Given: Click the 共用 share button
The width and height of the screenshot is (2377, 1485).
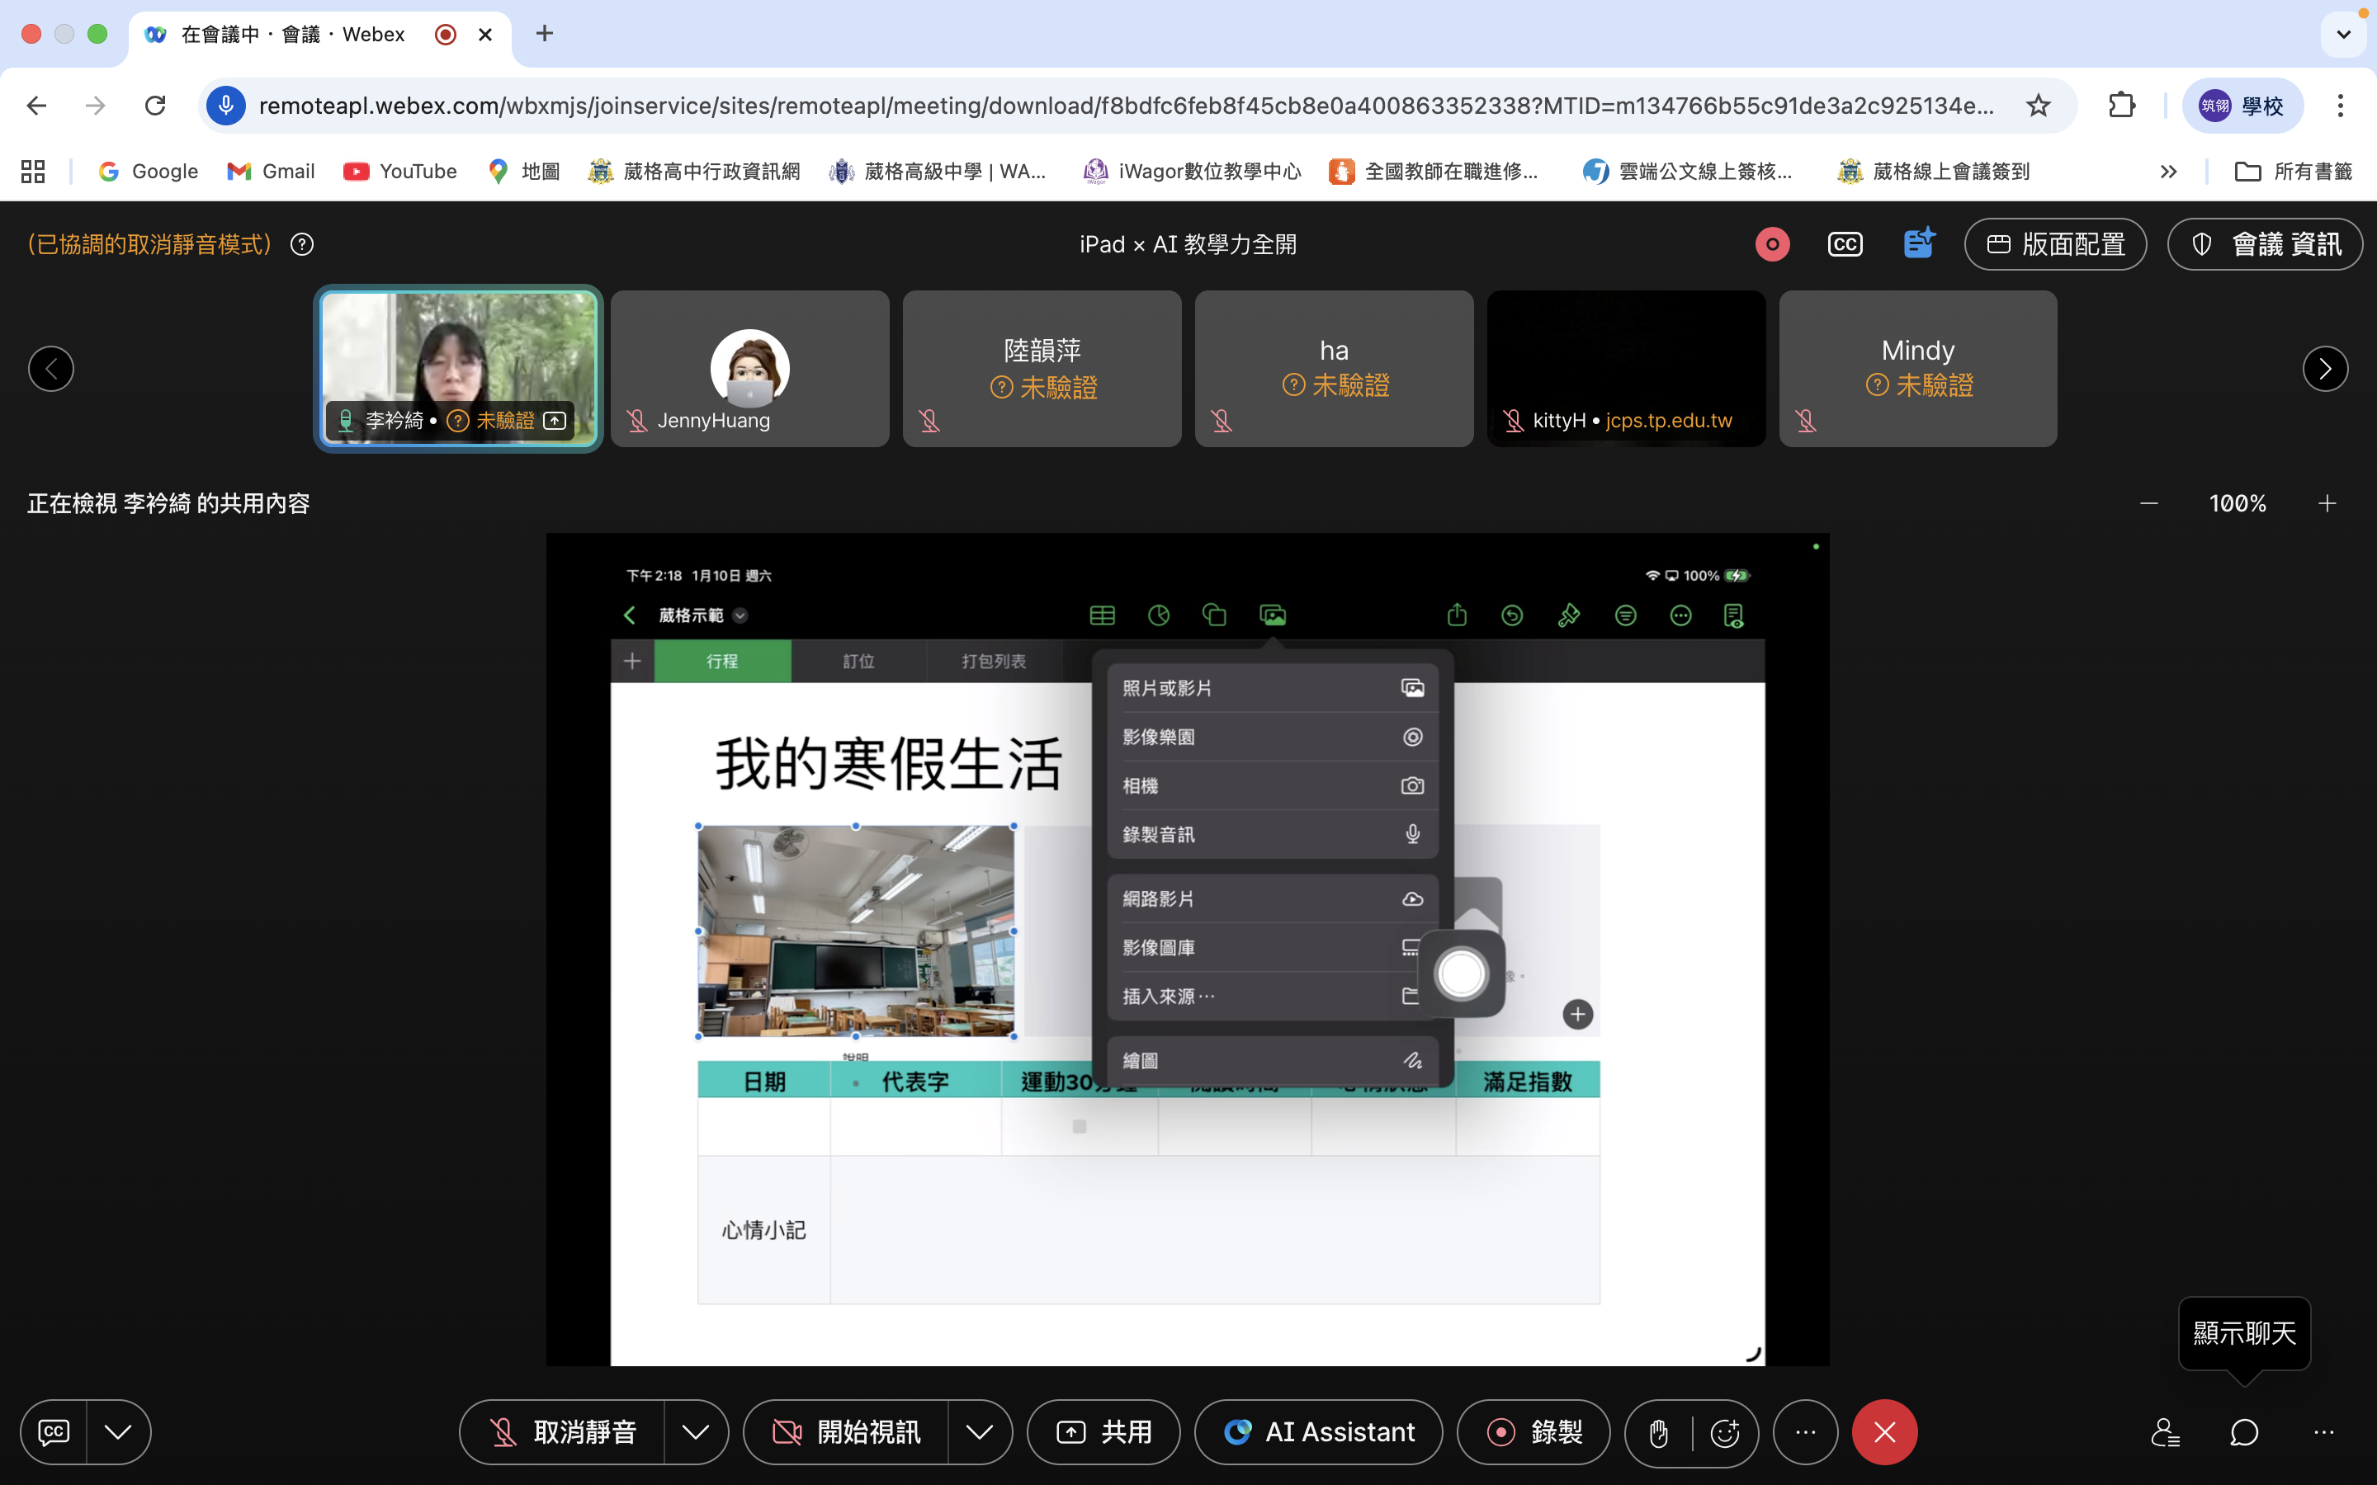Looking at the screenshot, I should click(x=1103, y=1433).
